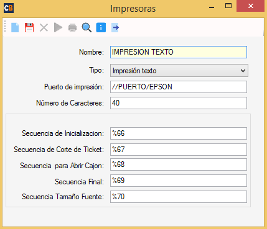Viewport: 267px width, 229px height.
Task: Maximize the Impresoras window
Action: pyautogui.click(x=228, y=6)
